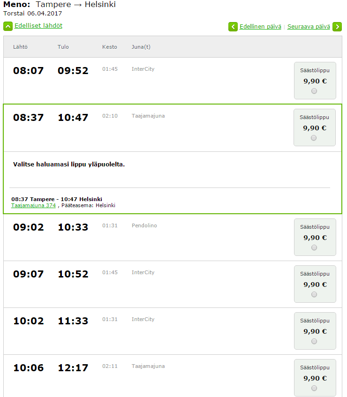Select Säästölippu radio for 08:37 Taajamajuna
Image resolution: width=347 pixels, height=397 pixels.
(x=314, y=138)
